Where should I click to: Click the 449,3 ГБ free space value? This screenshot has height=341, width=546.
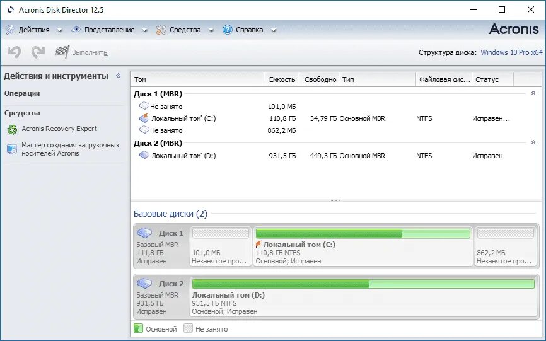tap(323, 156)
